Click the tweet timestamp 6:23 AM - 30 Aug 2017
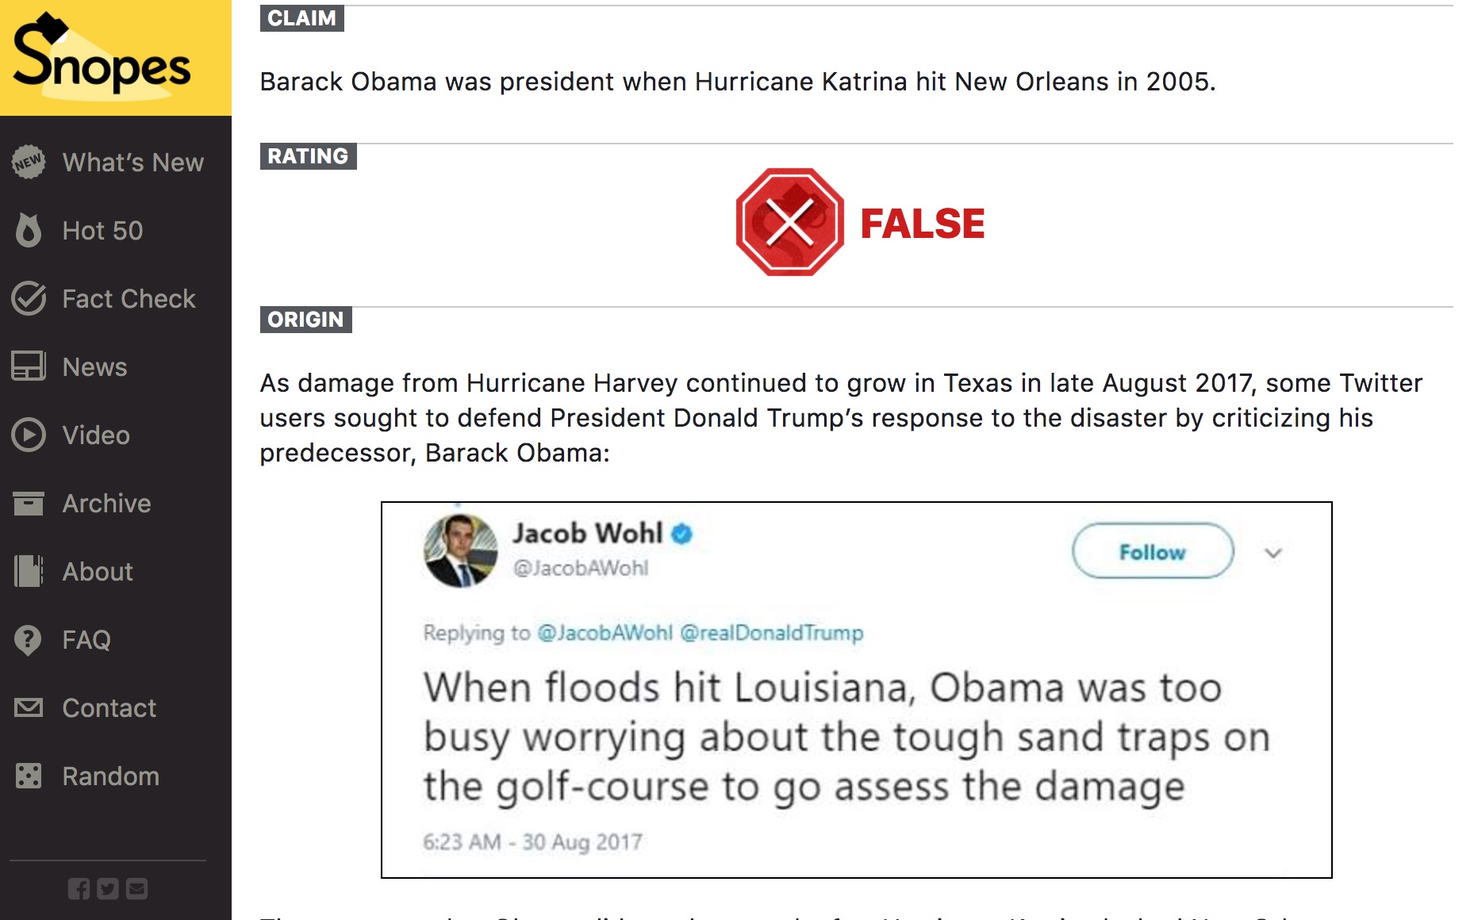This screenshot has width=1474, height=920. (532, 841)
